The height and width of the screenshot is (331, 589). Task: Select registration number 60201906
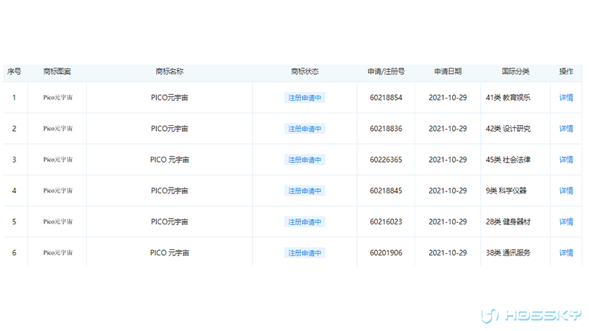click(386, 253)
